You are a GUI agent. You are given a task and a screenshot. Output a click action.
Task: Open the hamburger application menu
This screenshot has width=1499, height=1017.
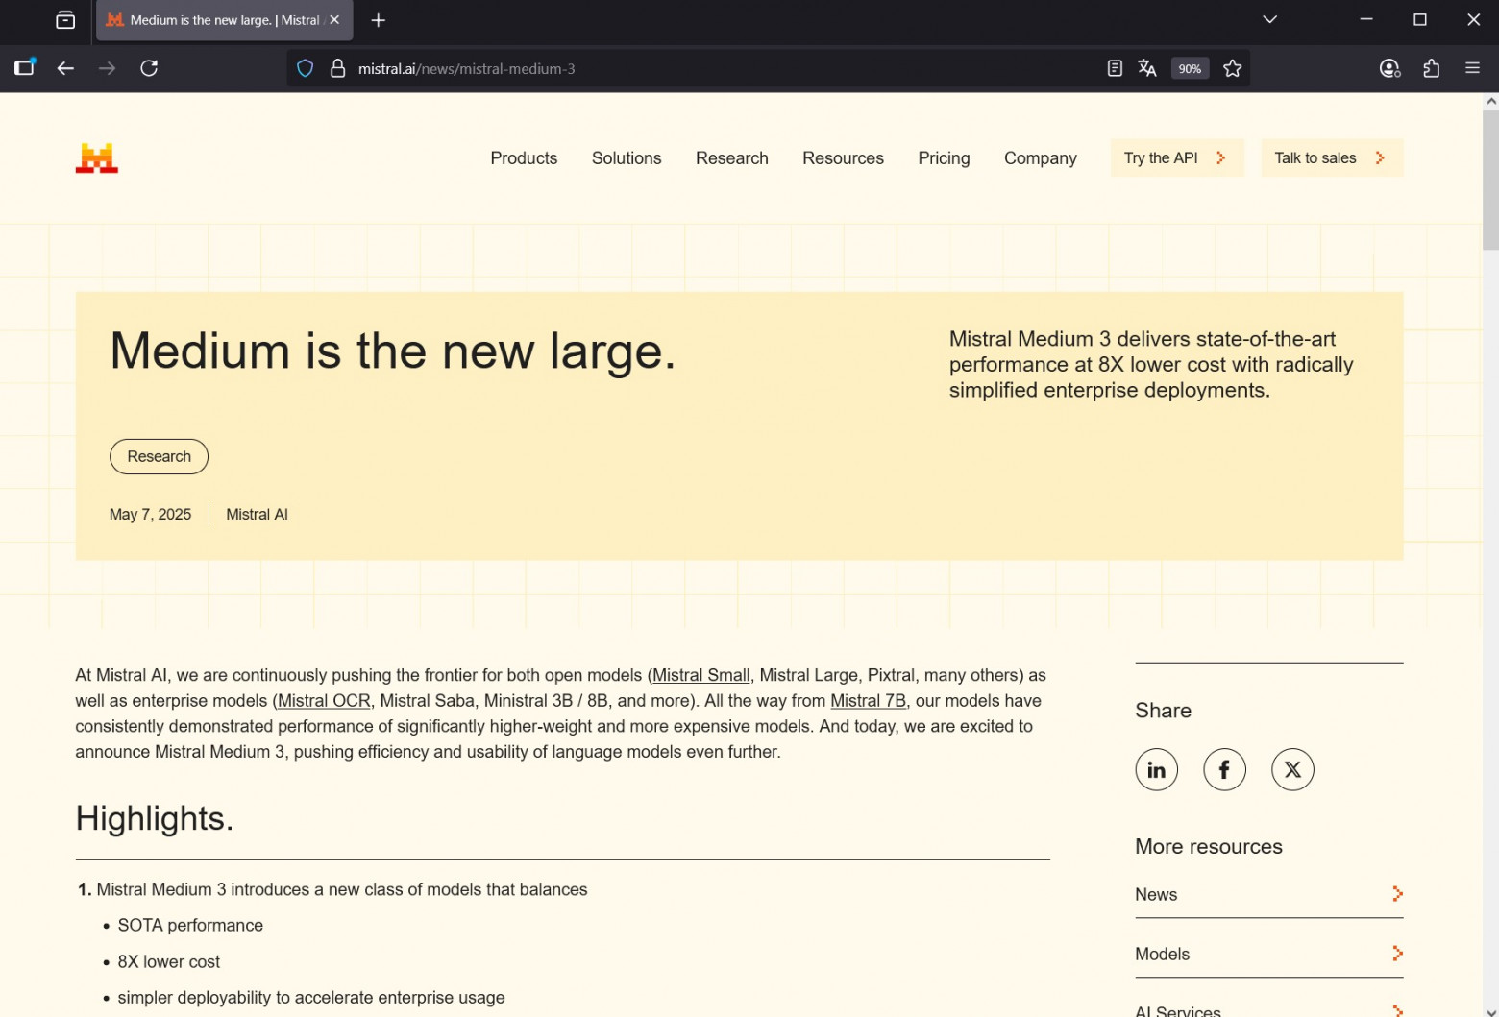pyautogui.click(x=1472, y=68)
